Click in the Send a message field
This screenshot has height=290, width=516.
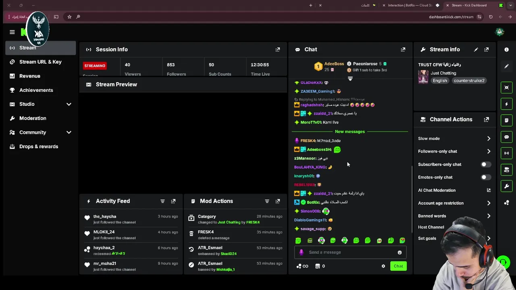[351, 253]
